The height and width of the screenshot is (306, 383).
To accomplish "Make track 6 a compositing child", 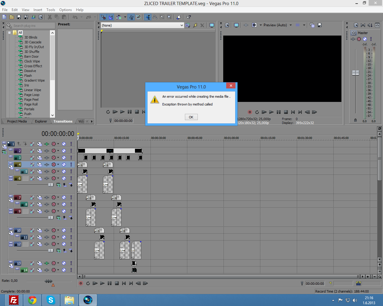I will click(71, 185).
